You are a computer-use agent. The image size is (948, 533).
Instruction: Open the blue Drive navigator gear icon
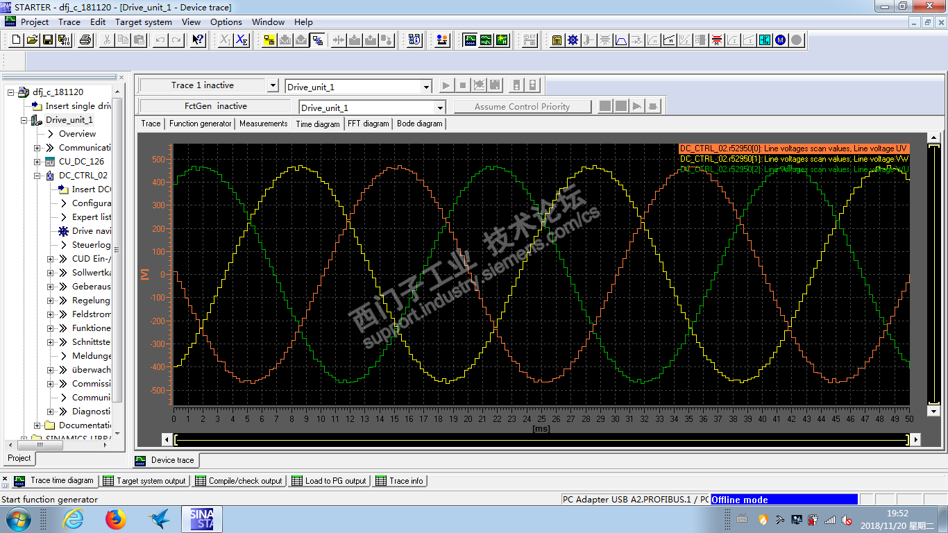click(573, 40)
